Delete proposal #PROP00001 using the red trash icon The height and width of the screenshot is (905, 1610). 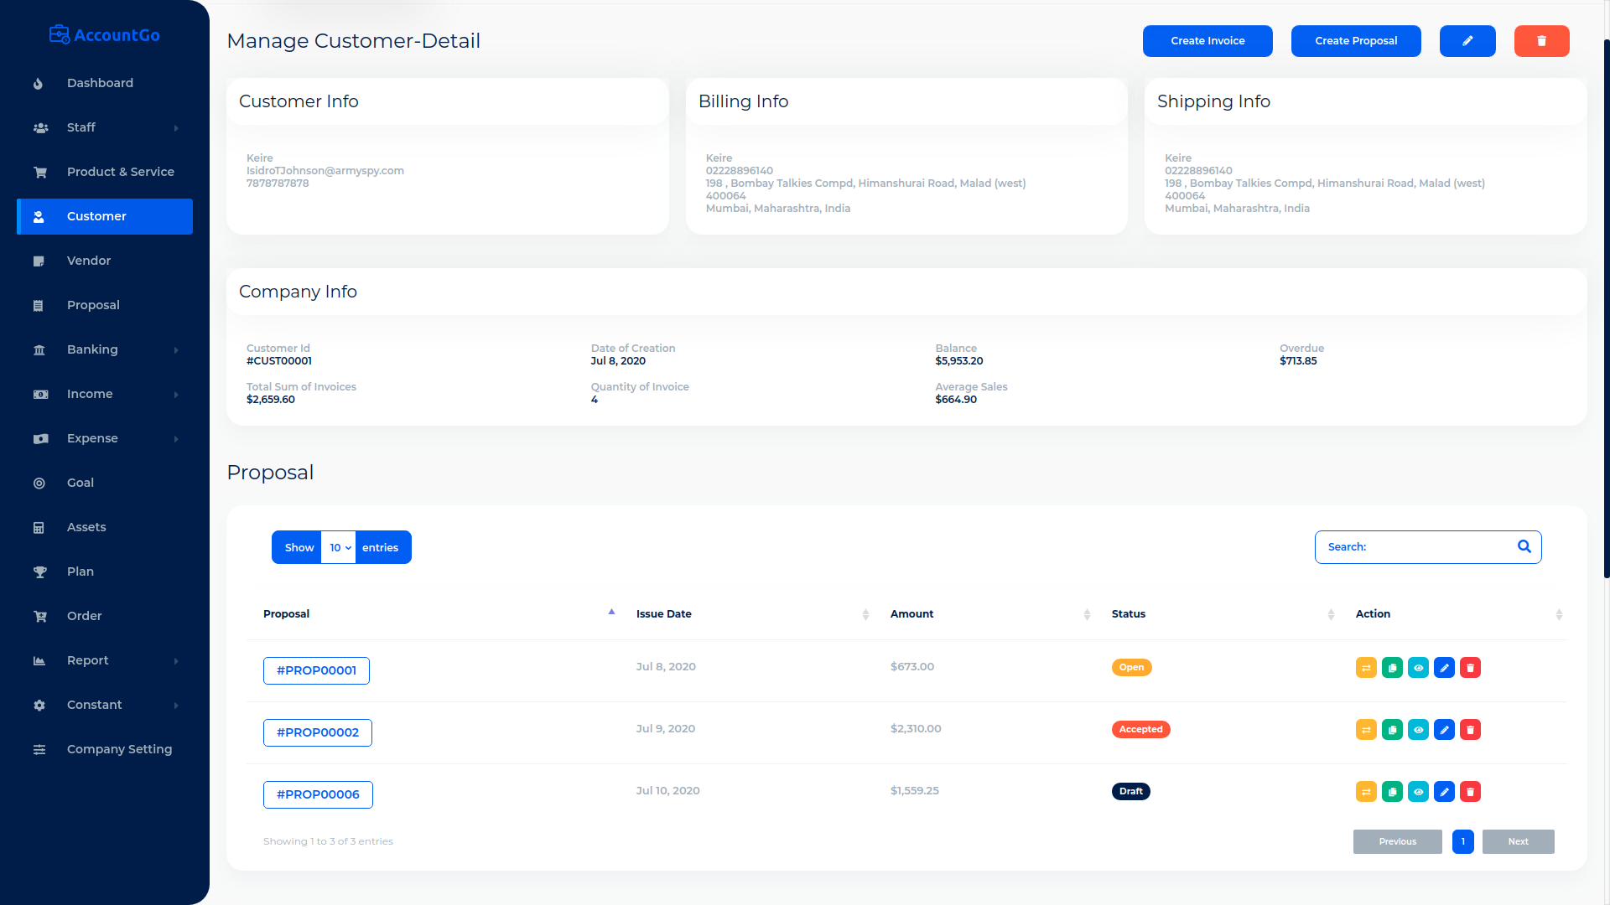pyautogui.click(x=1470, y=667)
